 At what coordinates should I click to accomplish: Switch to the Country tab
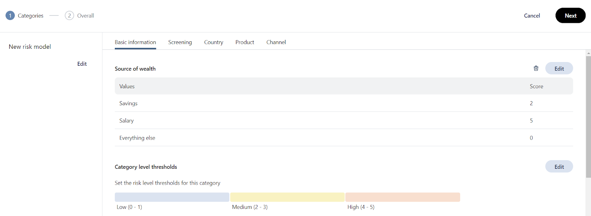click(x=213, y=42)
